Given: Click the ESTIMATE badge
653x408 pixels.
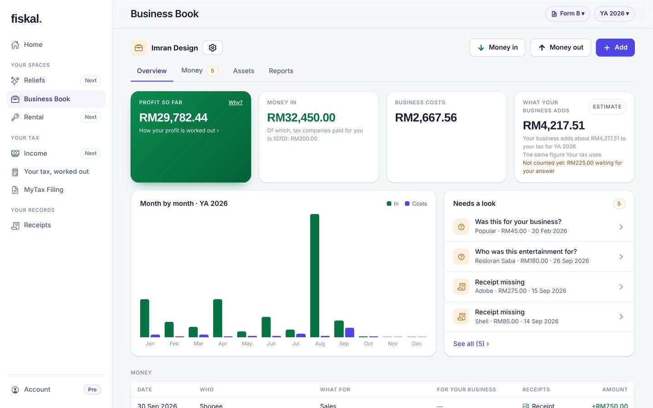Looking at the screenshot, I should 607,107.
